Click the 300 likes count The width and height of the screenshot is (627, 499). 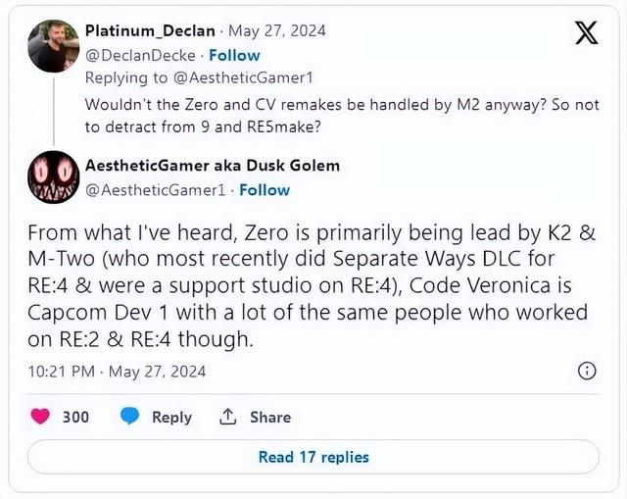[75, 417]
